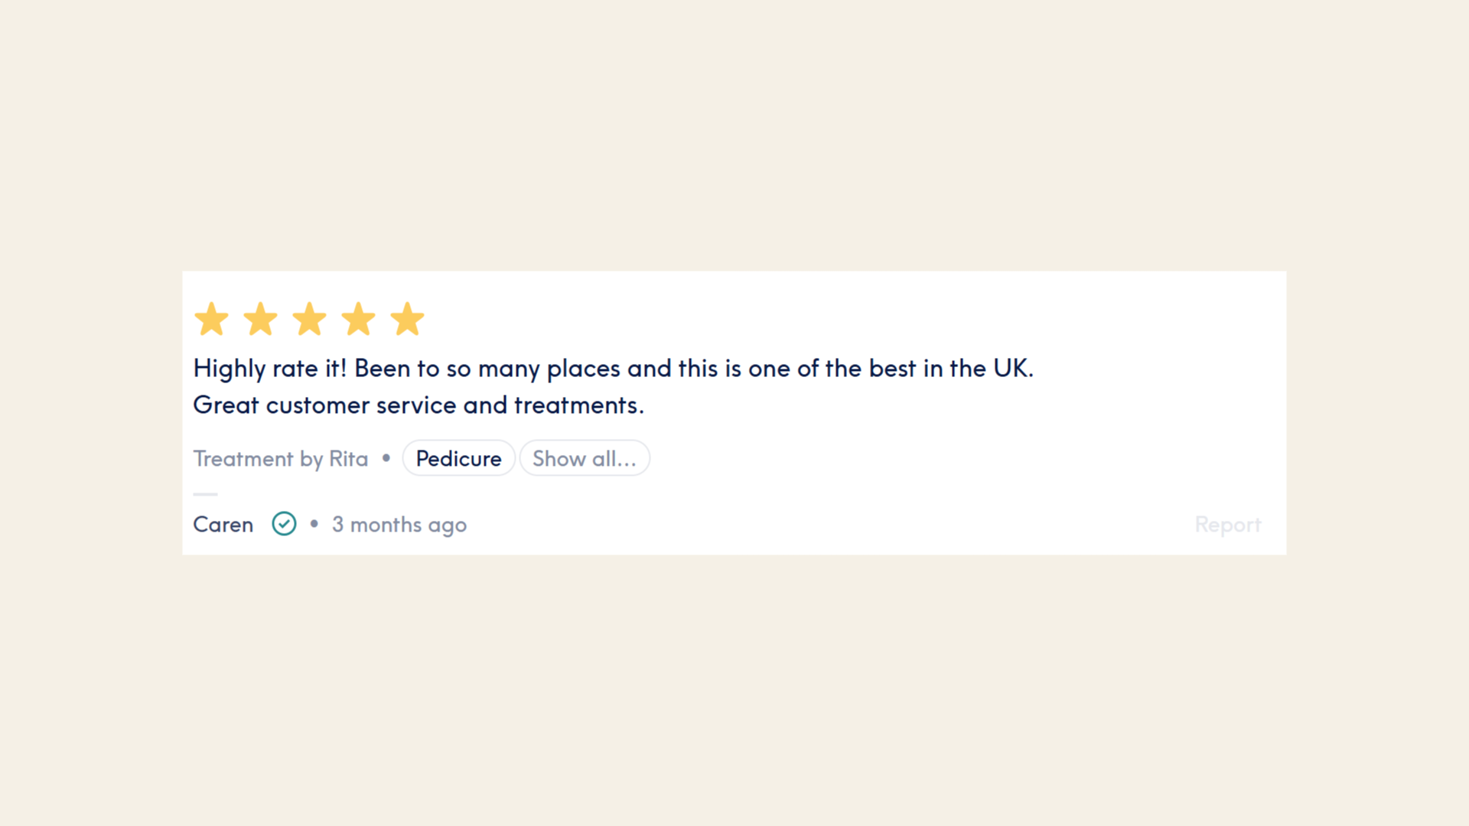
Task: Click the second rating star
Action: (x=260, y=319)
